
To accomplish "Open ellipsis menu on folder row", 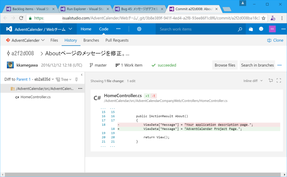I will (80, 88).
